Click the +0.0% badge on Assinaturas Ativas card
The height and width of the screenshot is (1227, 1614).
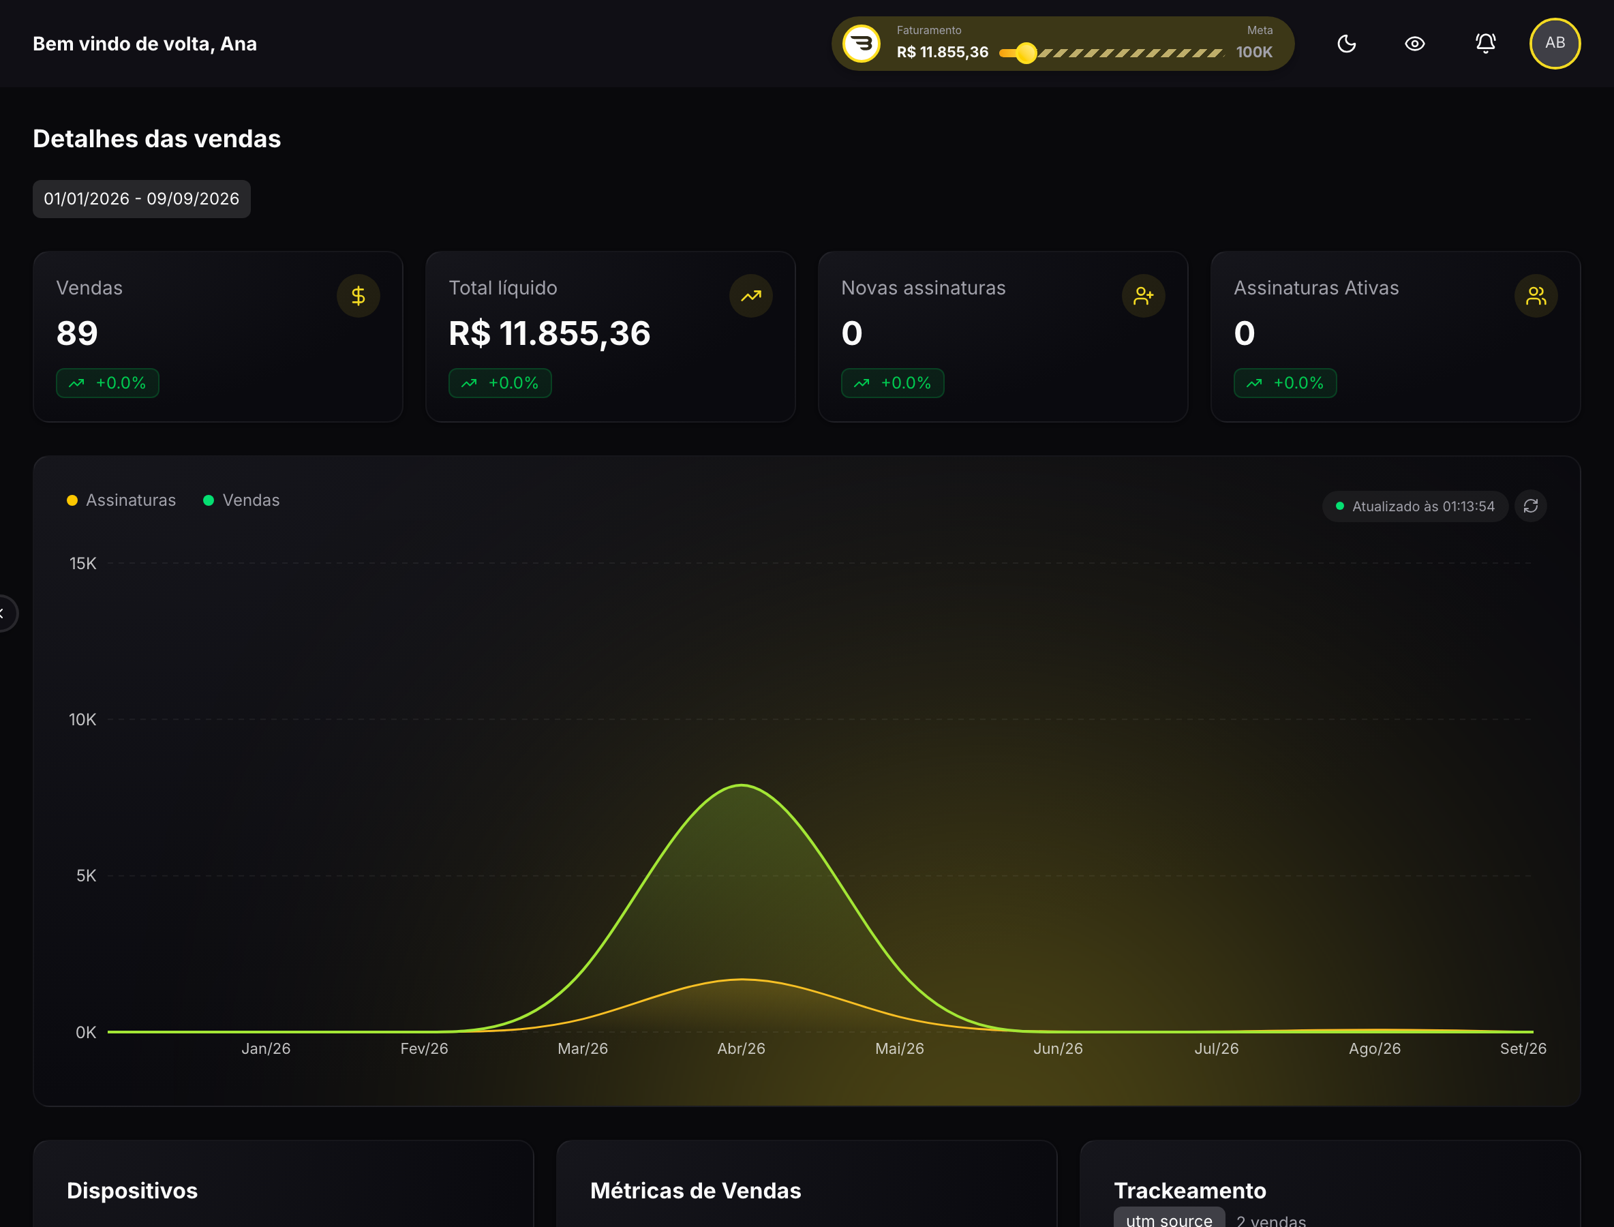[x=1285, y=382]
